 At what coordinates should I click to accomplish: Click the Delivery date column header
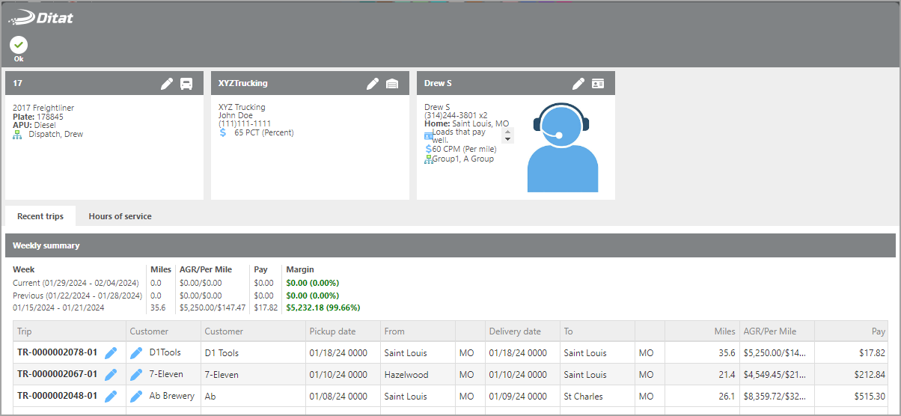point(515,331)
